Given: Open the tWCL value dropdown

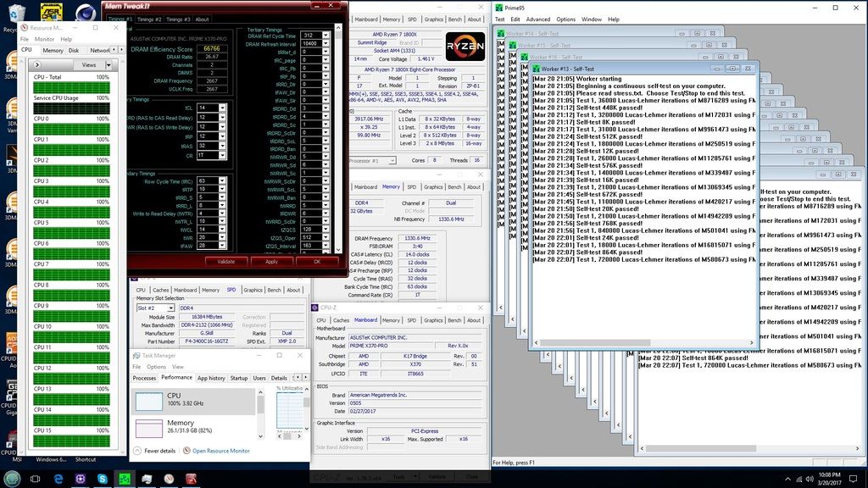Looking at the screenshot, I should [x=222, y=229].
